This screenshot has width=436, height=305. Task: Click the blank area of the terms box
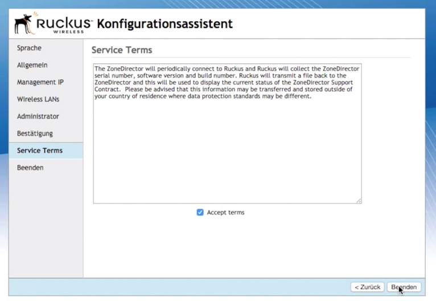click(x=227, y=154)
